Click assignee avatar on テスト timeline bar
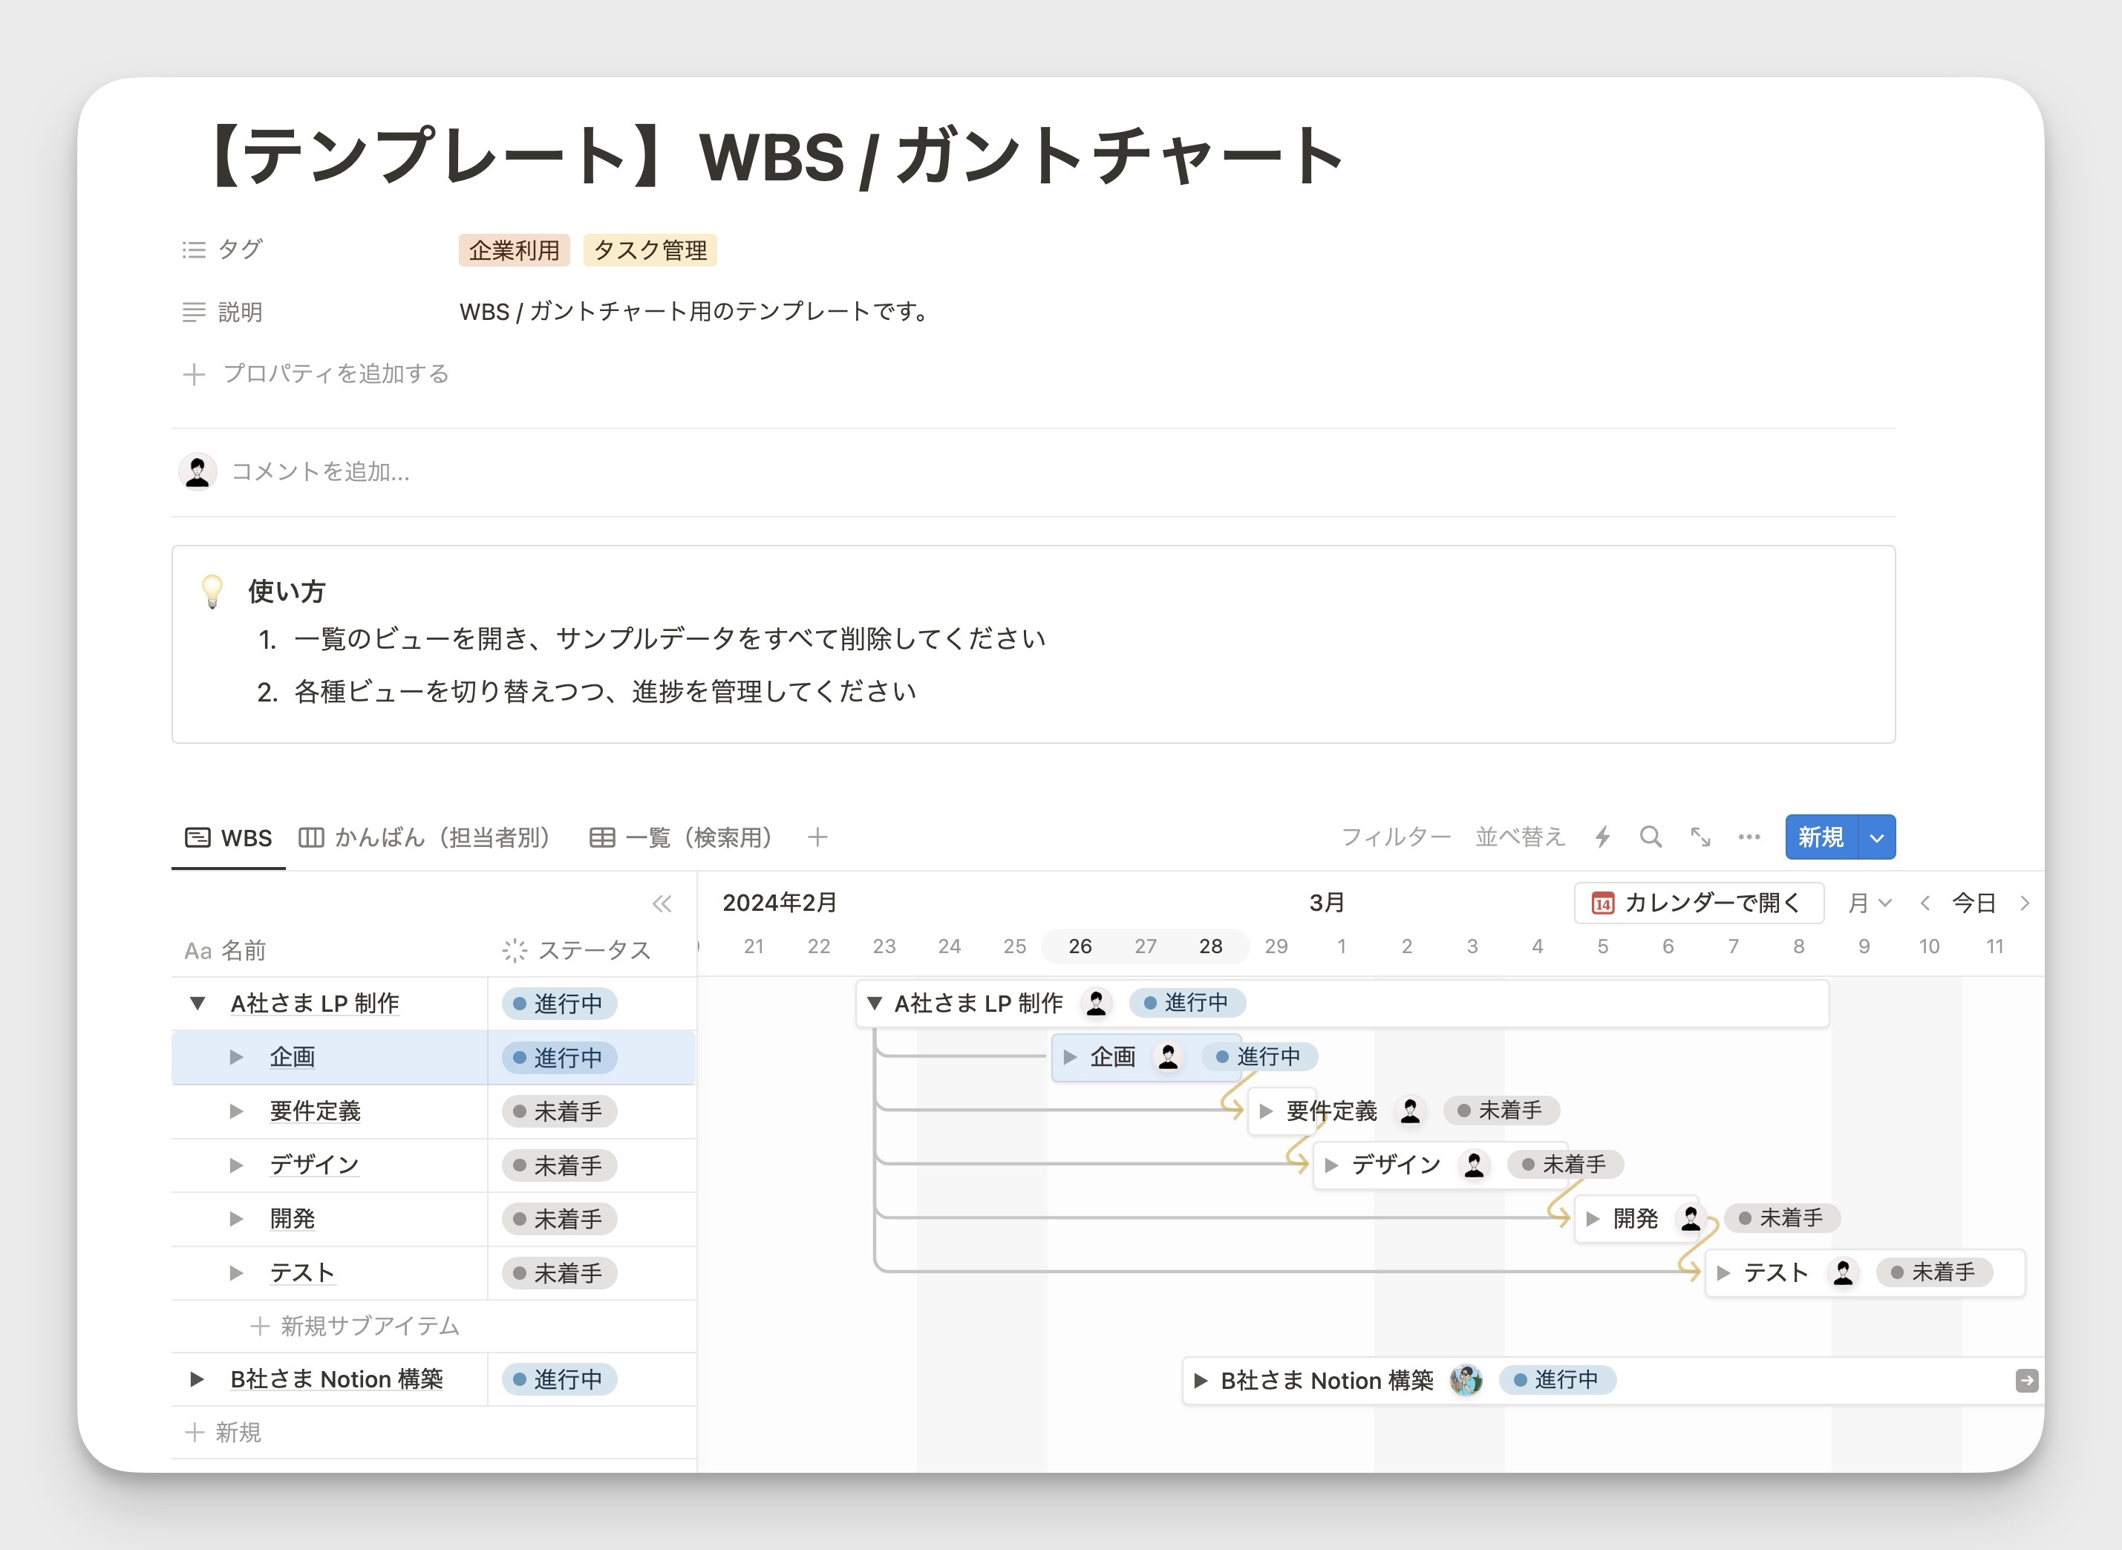Screen dimensions: 2122x1550 click(1844, 1272)
